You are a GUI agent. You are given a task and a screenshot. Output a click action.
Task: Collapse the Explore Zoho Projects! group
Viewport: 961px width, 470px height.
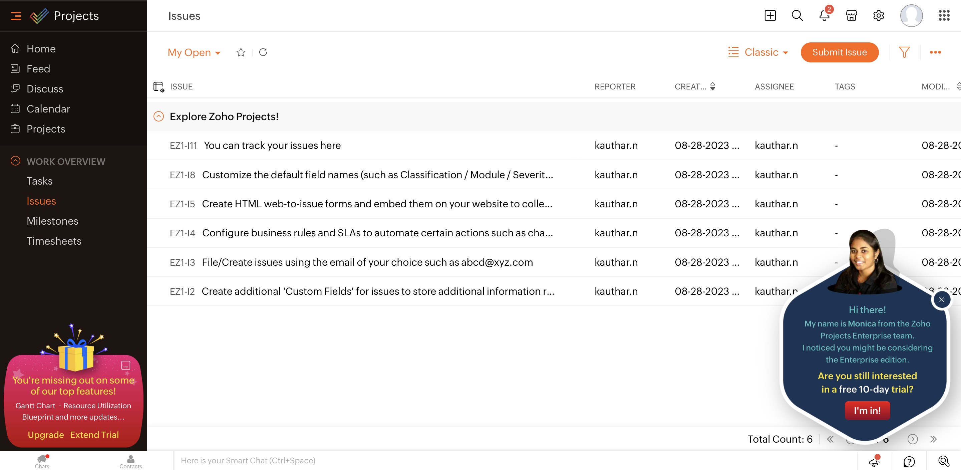[158, 116]
